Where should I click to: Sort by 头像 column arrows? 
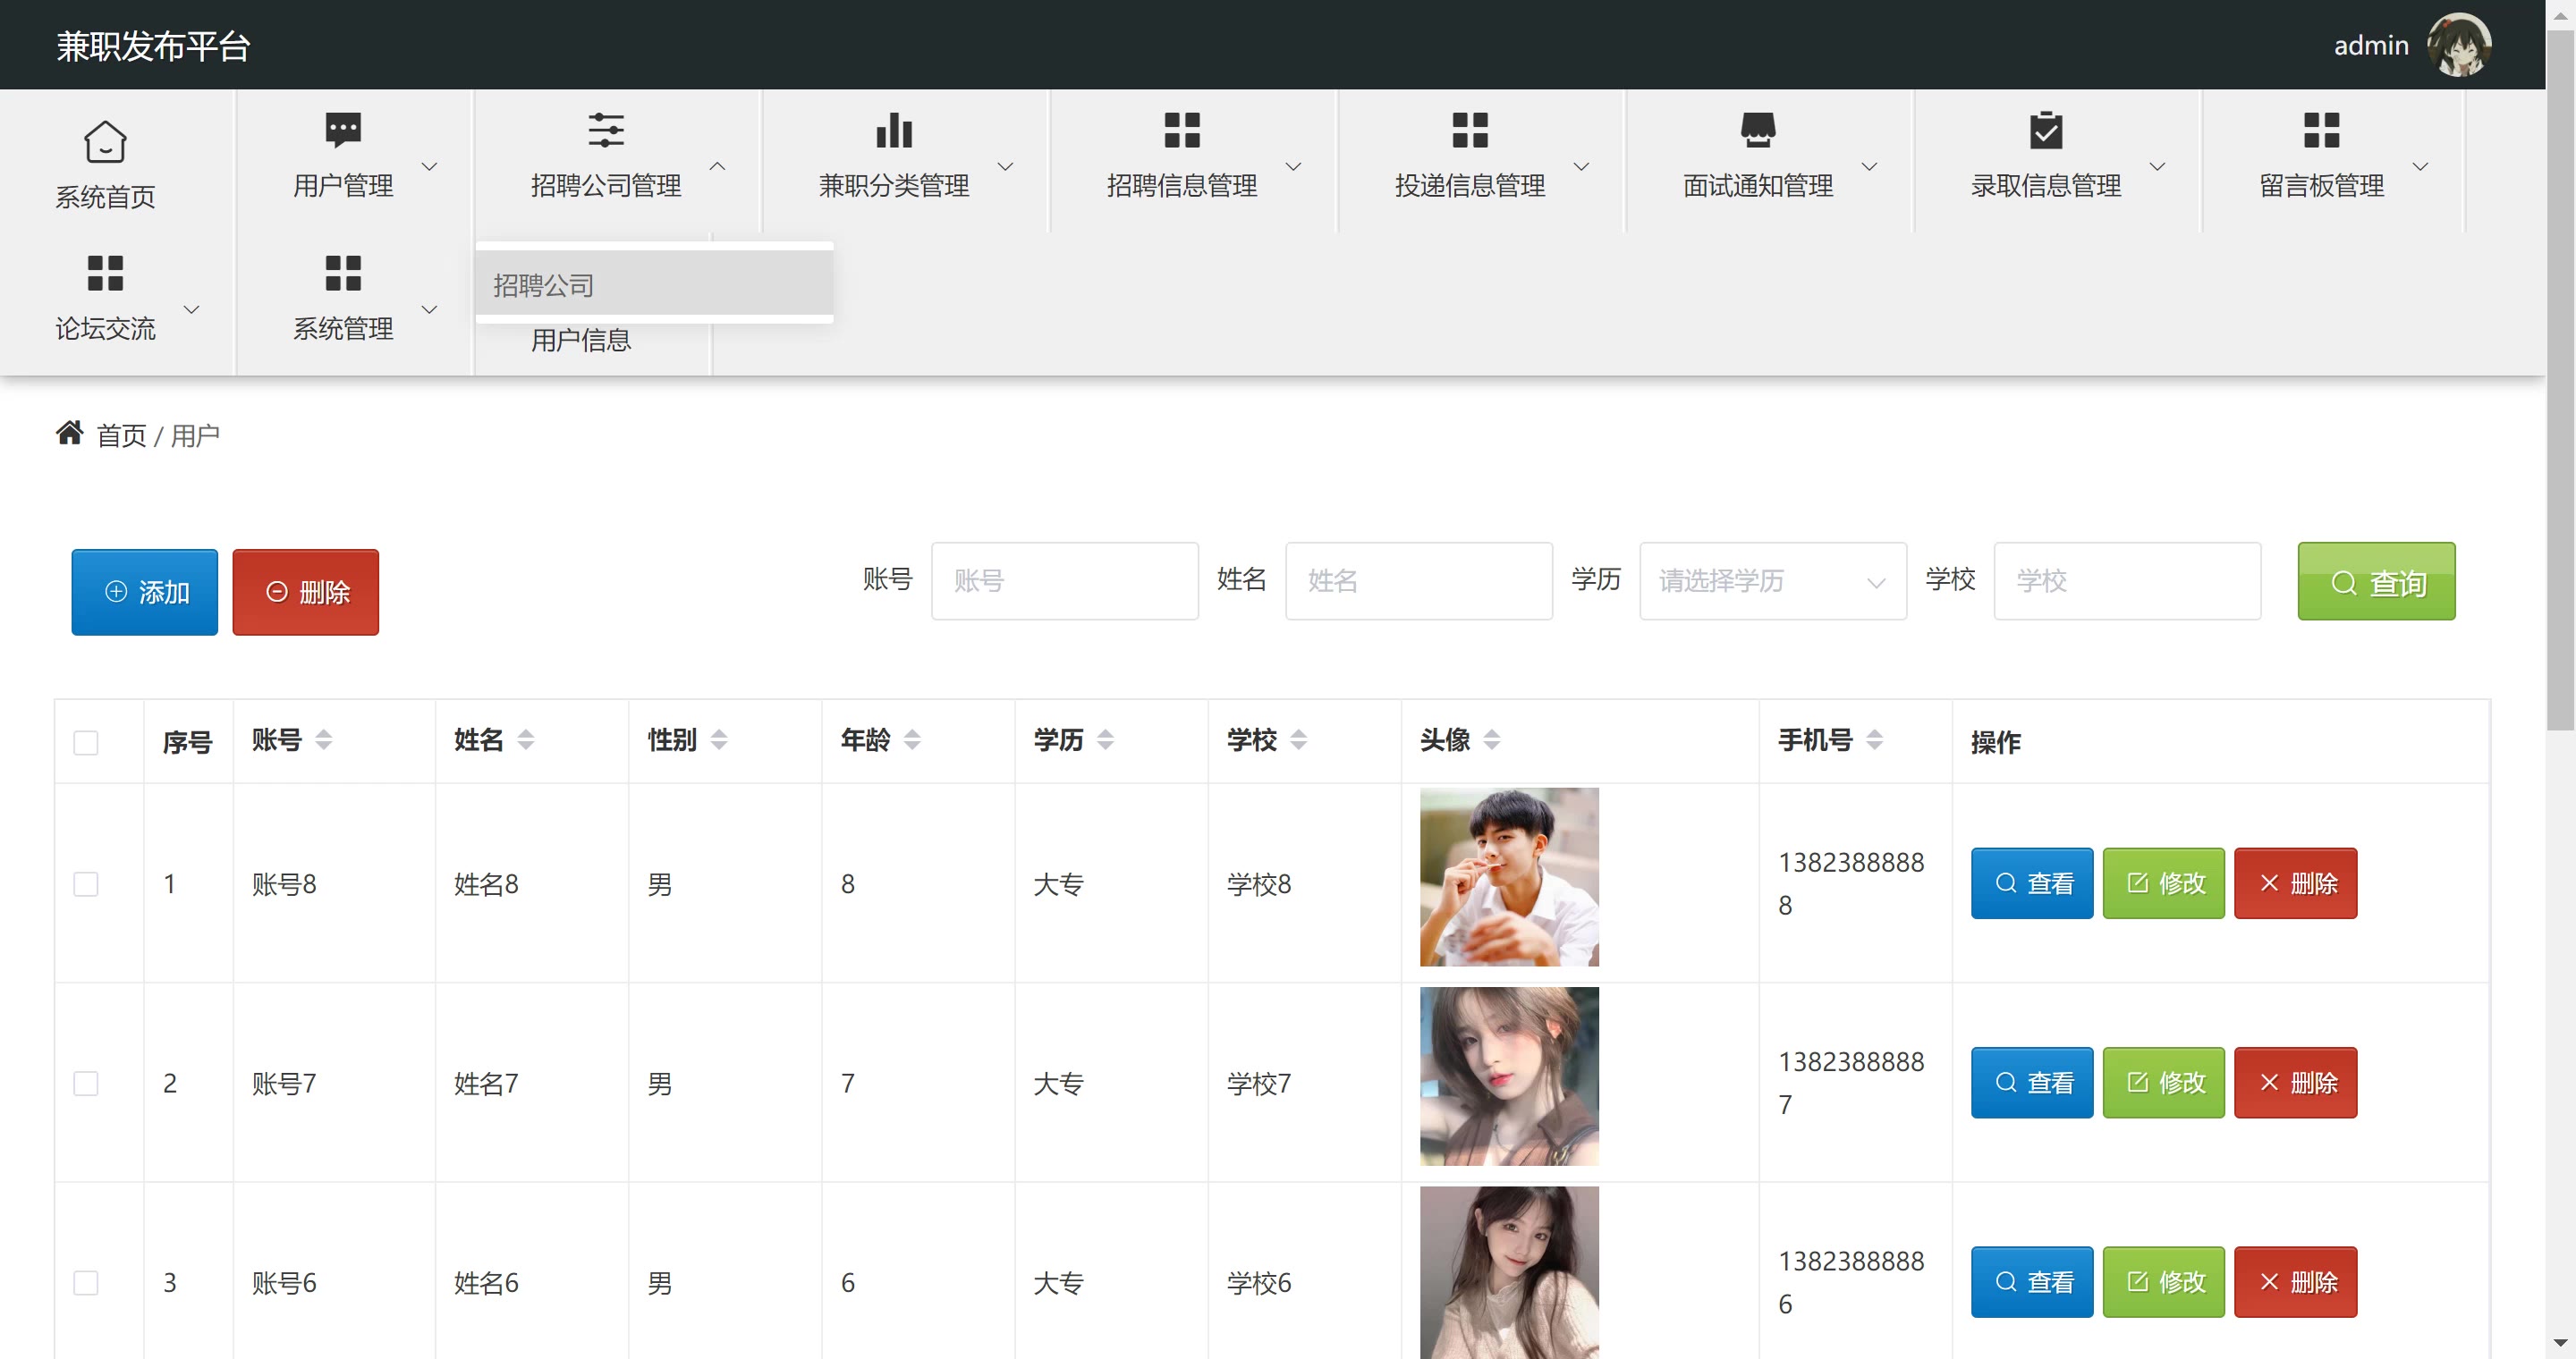pos(1491,739)
